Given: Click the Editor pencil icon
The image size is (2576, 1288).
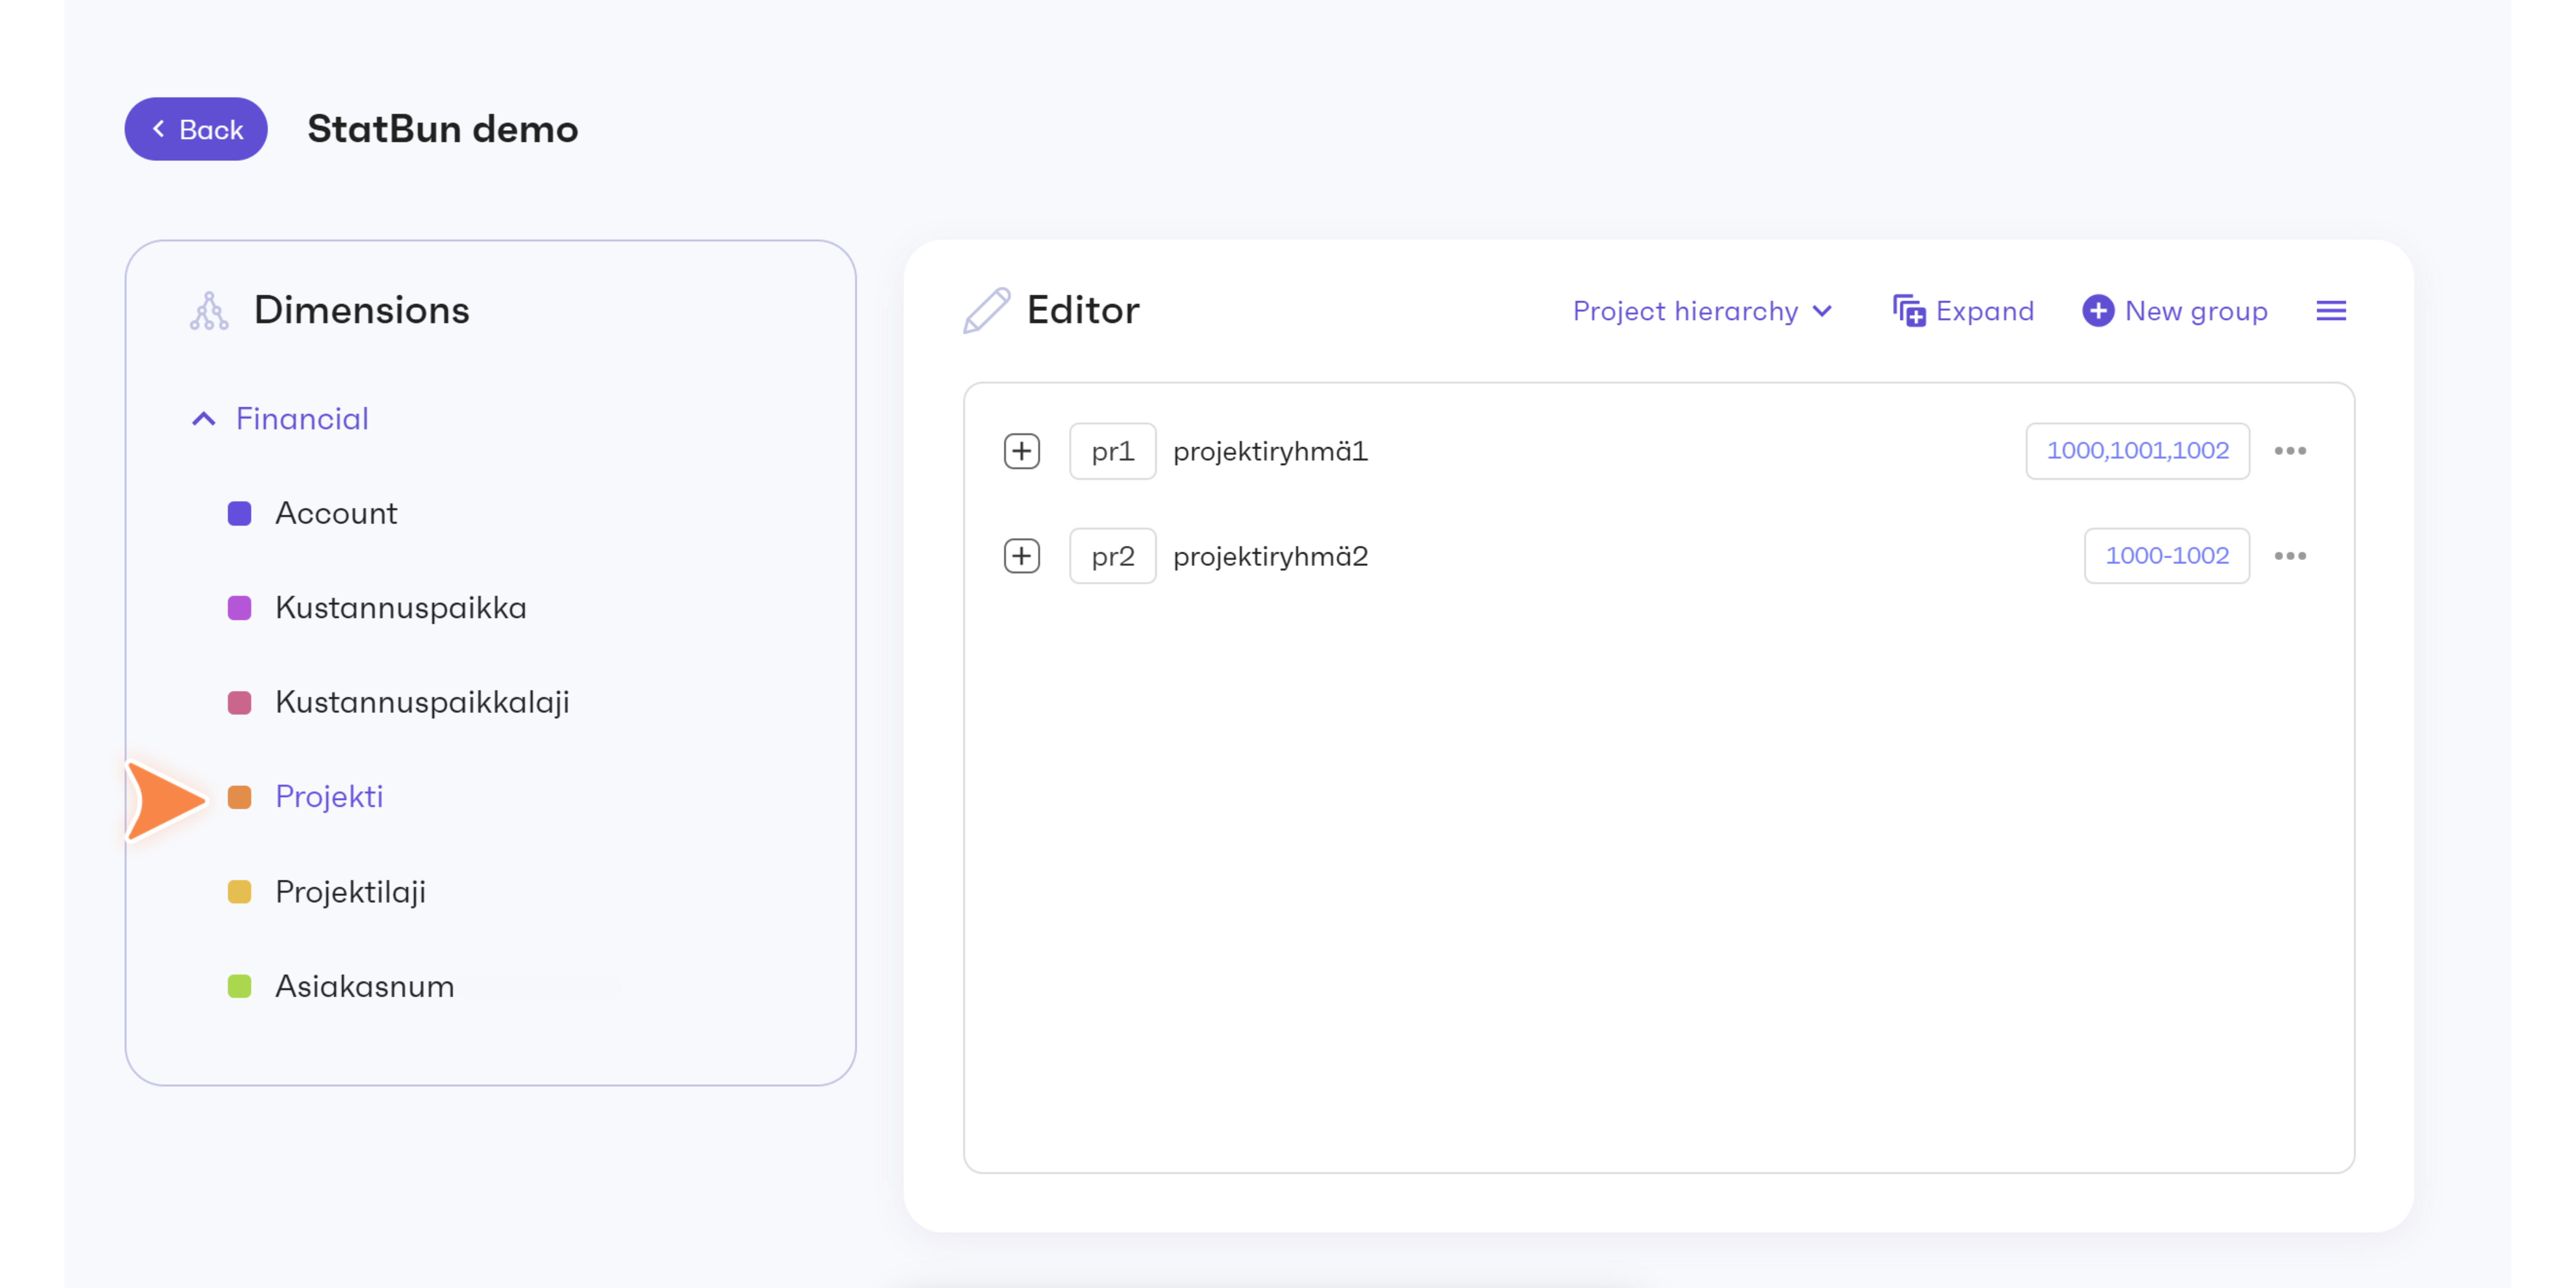Looking at the screenshot, I should click(x=986, y=311).
